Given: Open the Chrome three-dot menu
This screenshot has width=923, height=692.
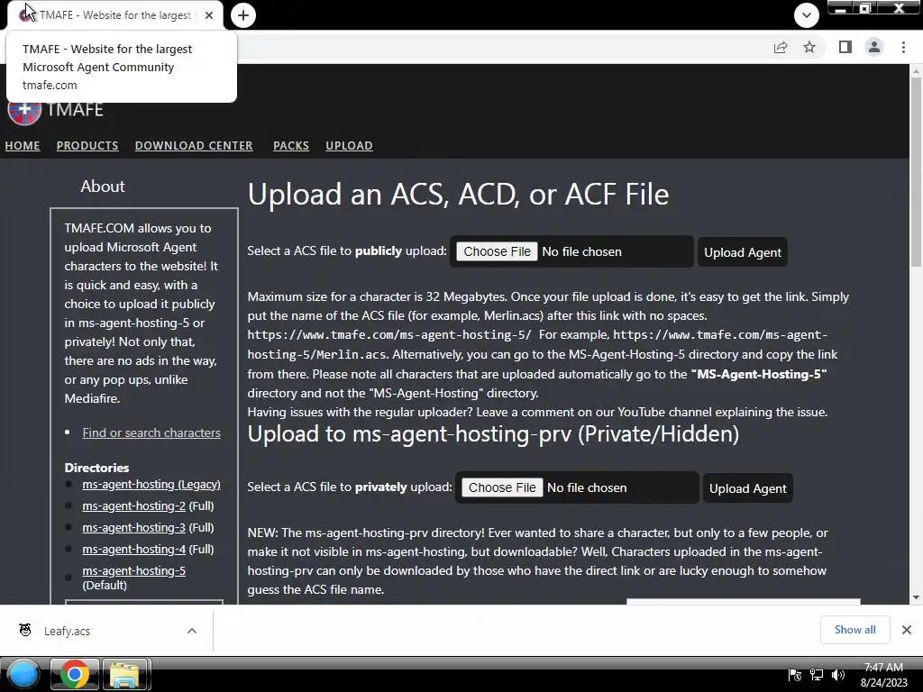Looking at the screenshot, I should coord(903,47).
